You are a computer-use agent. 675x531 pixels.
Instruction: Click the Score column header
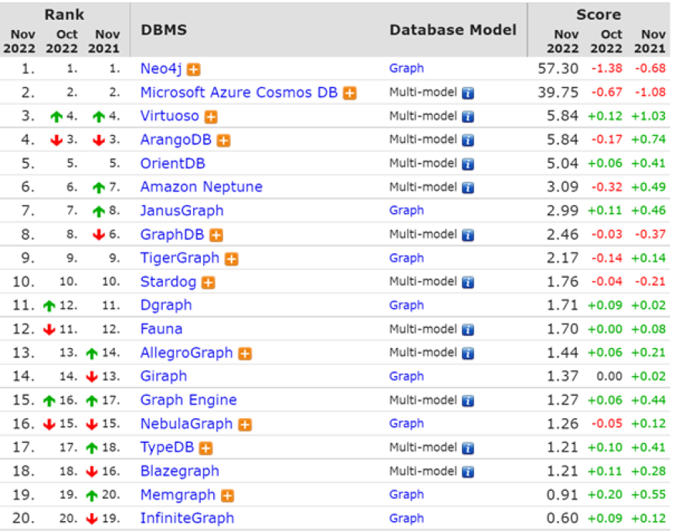pyautogui.click(x=599, y=15)
